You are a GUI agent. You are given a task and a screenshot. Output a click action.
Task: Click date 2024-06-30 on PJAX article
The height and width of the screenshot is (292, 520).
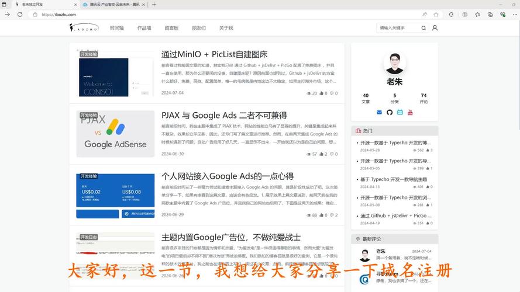click(x=173, y=154)
